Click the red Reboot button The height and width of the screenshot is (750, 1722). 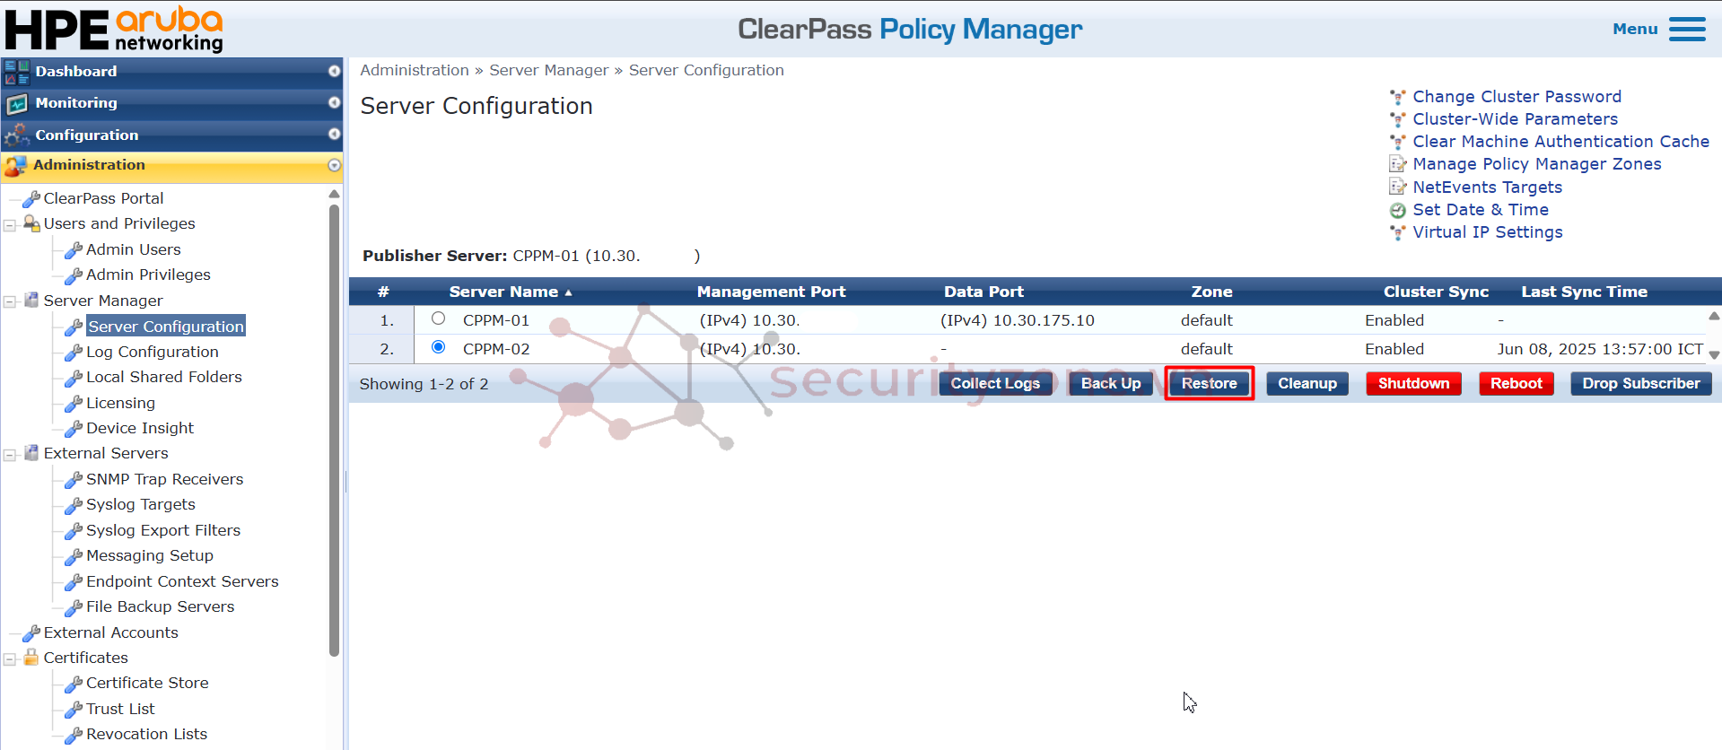click(1516, 384)
